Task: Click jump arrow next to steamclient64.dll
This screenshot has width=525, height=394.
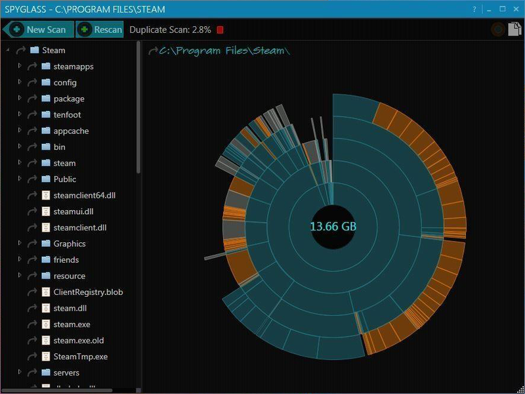Action: pos(32,195)
